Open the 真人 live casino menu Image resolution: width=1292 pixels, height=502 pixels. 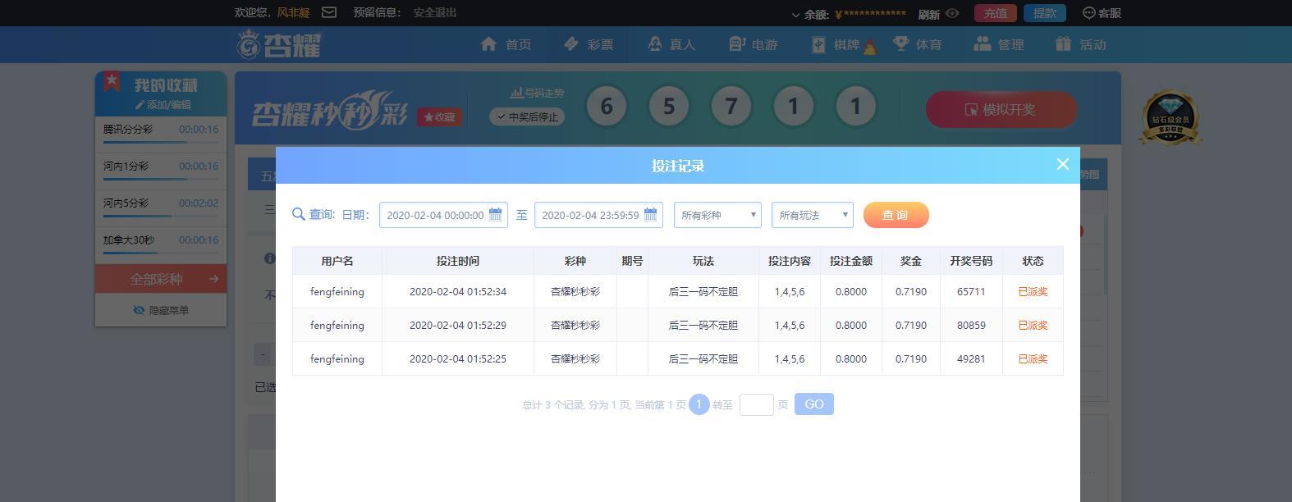(x=671, y=44)
